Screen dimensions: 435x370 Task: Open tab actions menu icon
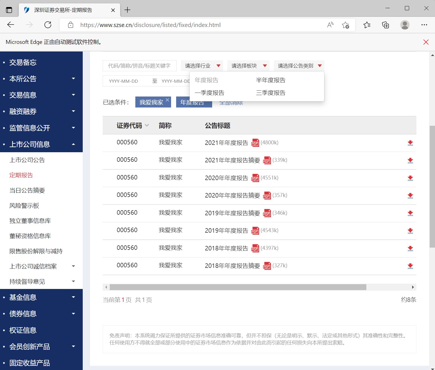9,10
